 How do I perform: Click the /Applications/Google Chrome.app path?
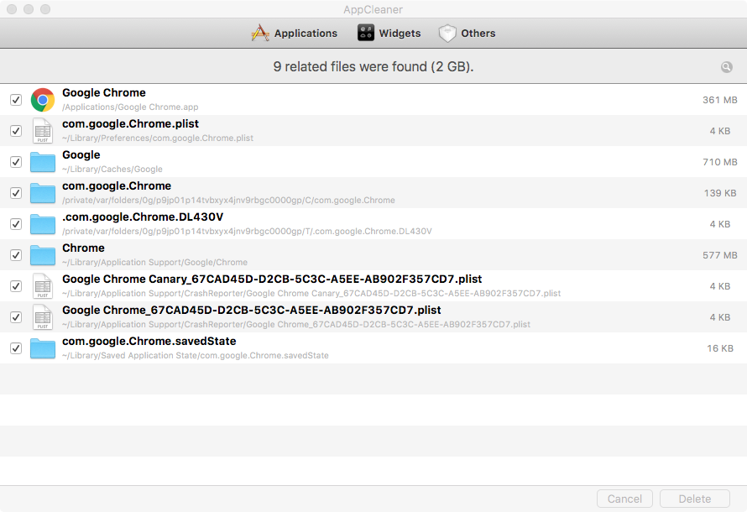click(x=130, y=107)
